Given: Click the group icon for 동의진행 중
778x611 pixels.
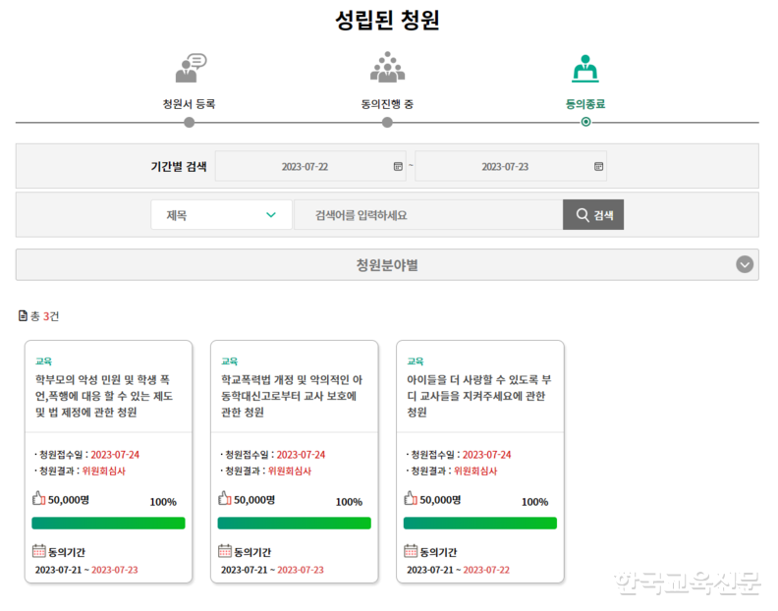Looking at the screenshot, I should (387, 67).
